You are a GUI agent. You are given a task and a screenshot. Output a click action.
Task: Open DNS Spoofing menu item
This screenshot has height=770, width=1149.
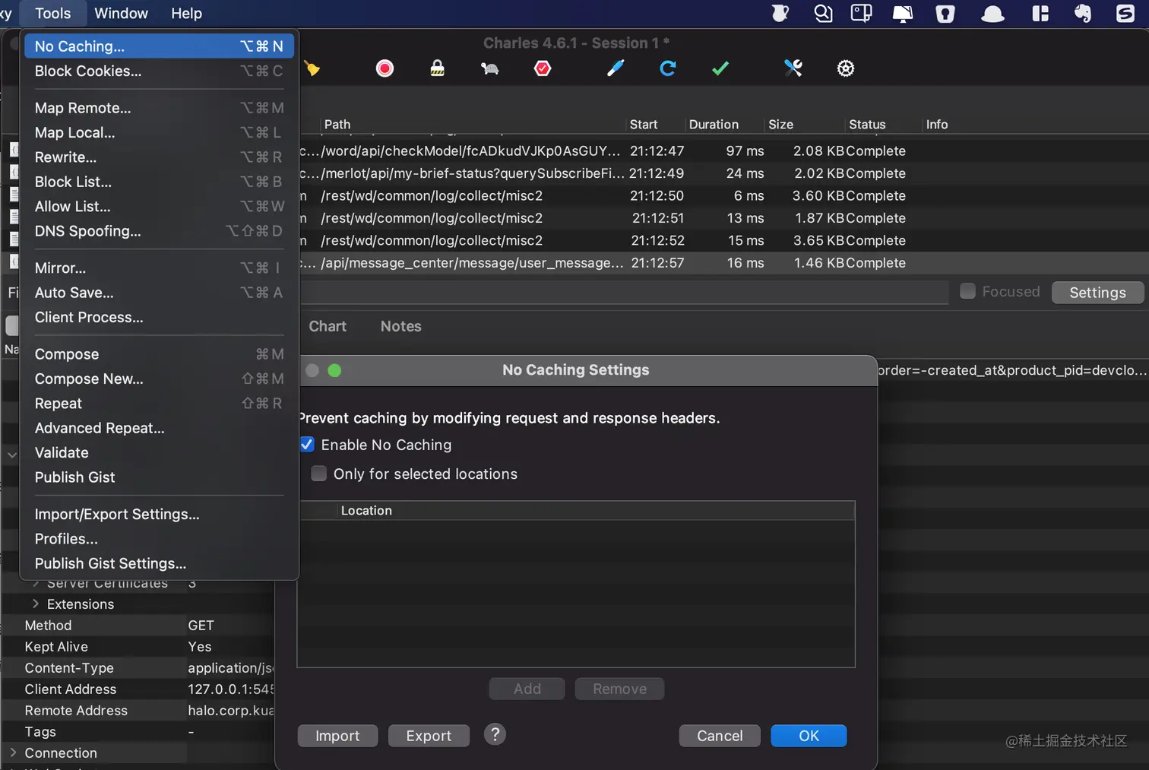[x=159, y=231]
